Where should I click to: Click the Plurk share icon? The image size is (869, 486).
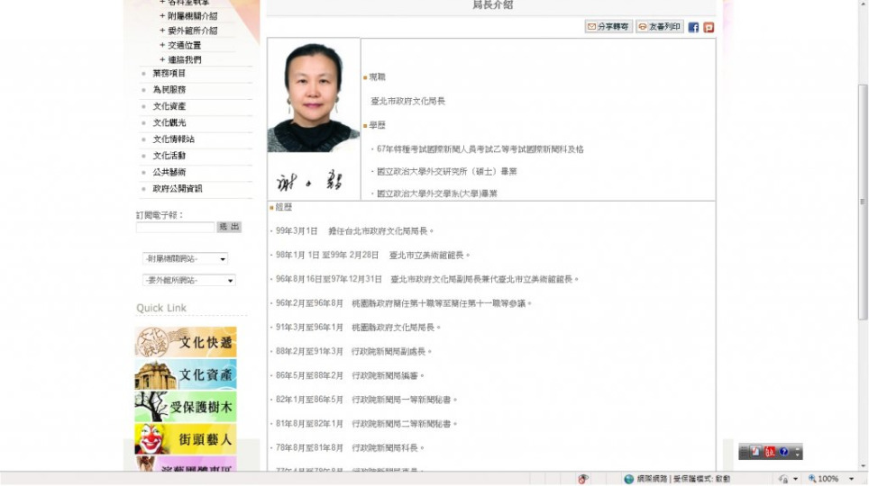709,27
